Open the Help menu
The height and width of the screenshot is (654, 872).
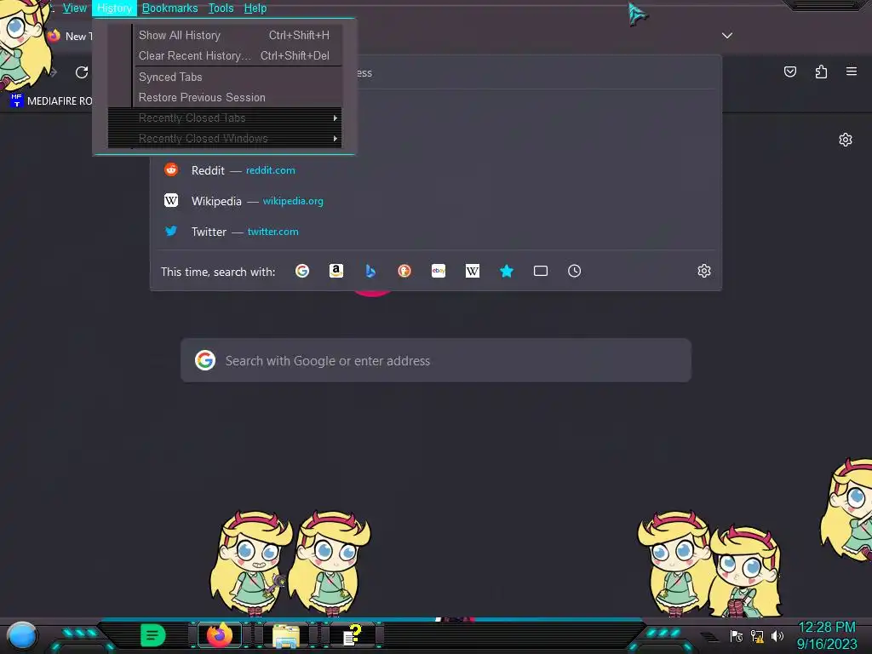click(x=255, y=8)
